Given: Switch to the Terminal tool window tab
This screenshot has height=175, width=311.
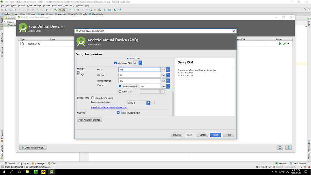Looking at the screenshot, I should click(x=10, y=163).
